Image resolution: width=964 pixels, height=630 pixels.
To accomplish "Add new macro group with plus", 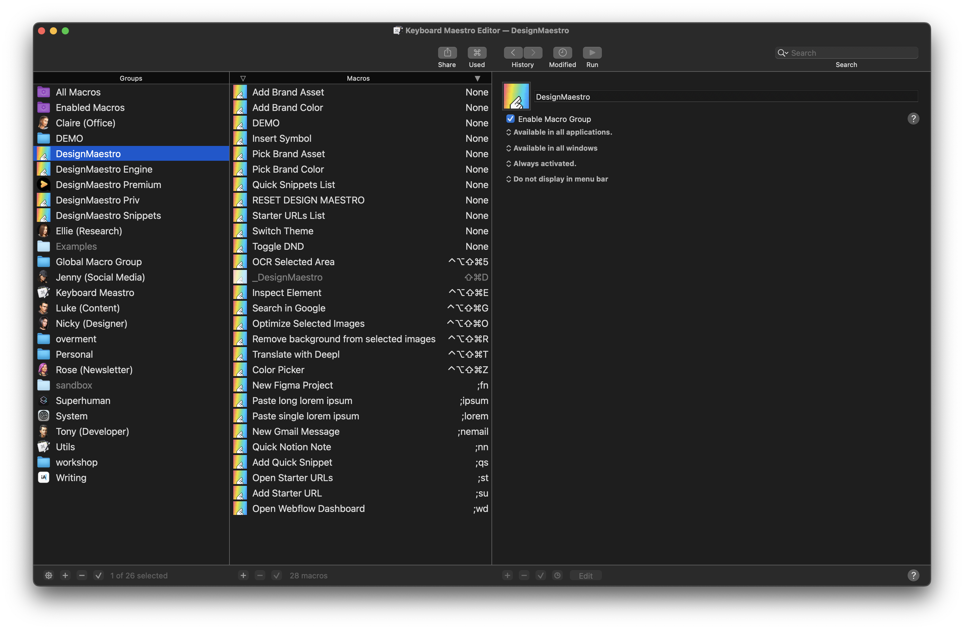I will pos(65,575).
